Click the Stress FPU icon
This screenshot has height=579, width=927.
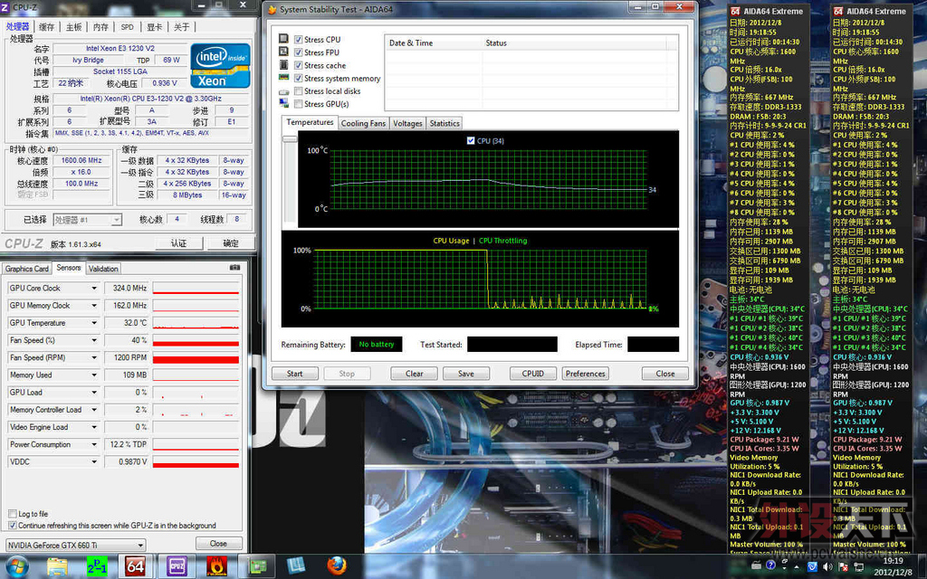coord(283,52)
